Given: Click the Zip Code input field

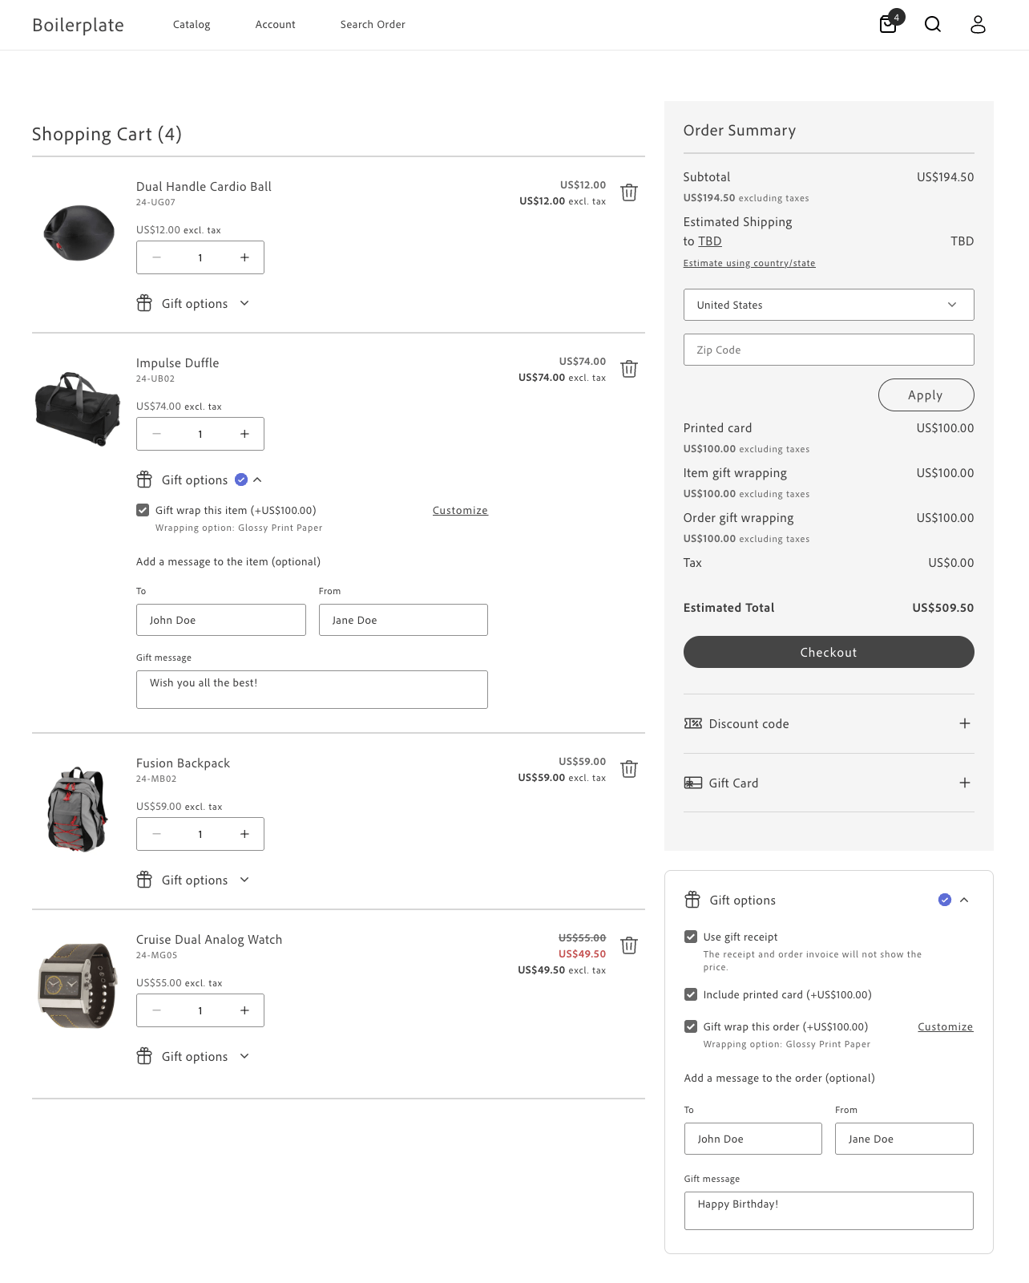Looking at the screenshot, I should point(829,350).
